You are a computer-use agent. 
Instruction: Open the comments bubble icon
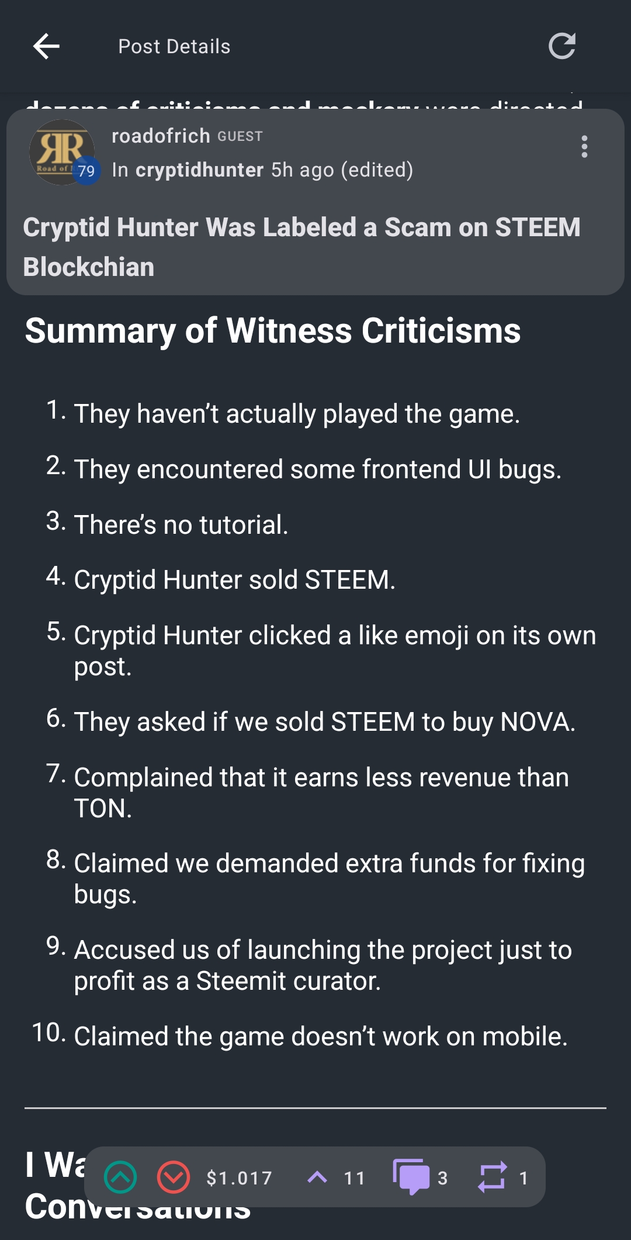point(411,1177)
